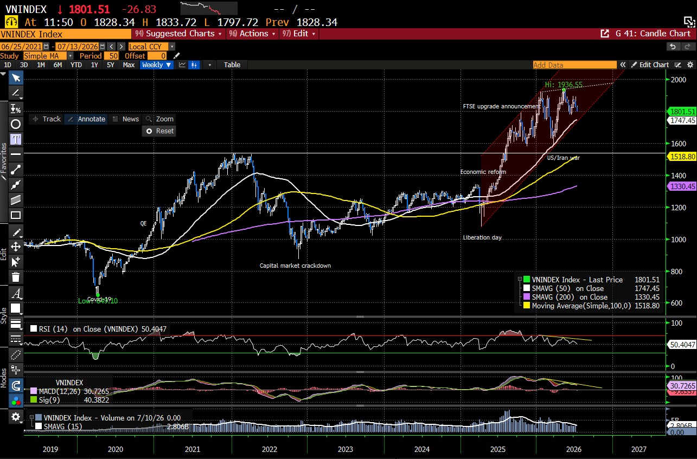Pick the parallel channel tool
Screen dimensions: 697x459
pyautogui.click(x=16, y=199)
